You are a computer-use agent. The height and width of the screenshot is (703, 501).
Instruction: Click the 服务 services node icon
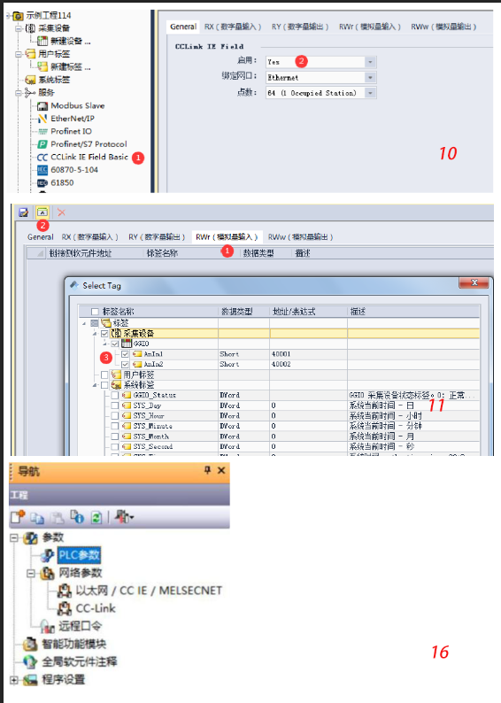point(30,93)
